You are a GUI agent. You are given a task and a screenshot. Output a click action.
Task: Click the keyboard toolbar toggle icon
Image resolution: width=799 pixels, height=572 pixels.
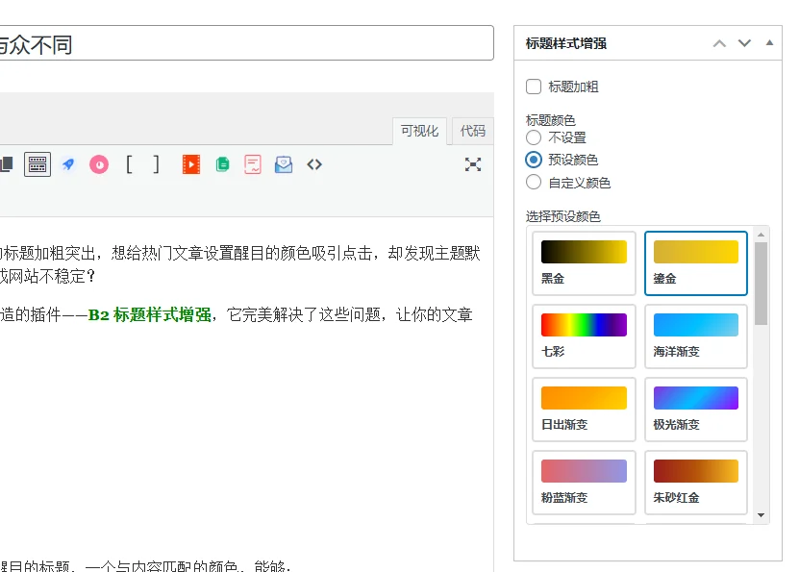37,164
